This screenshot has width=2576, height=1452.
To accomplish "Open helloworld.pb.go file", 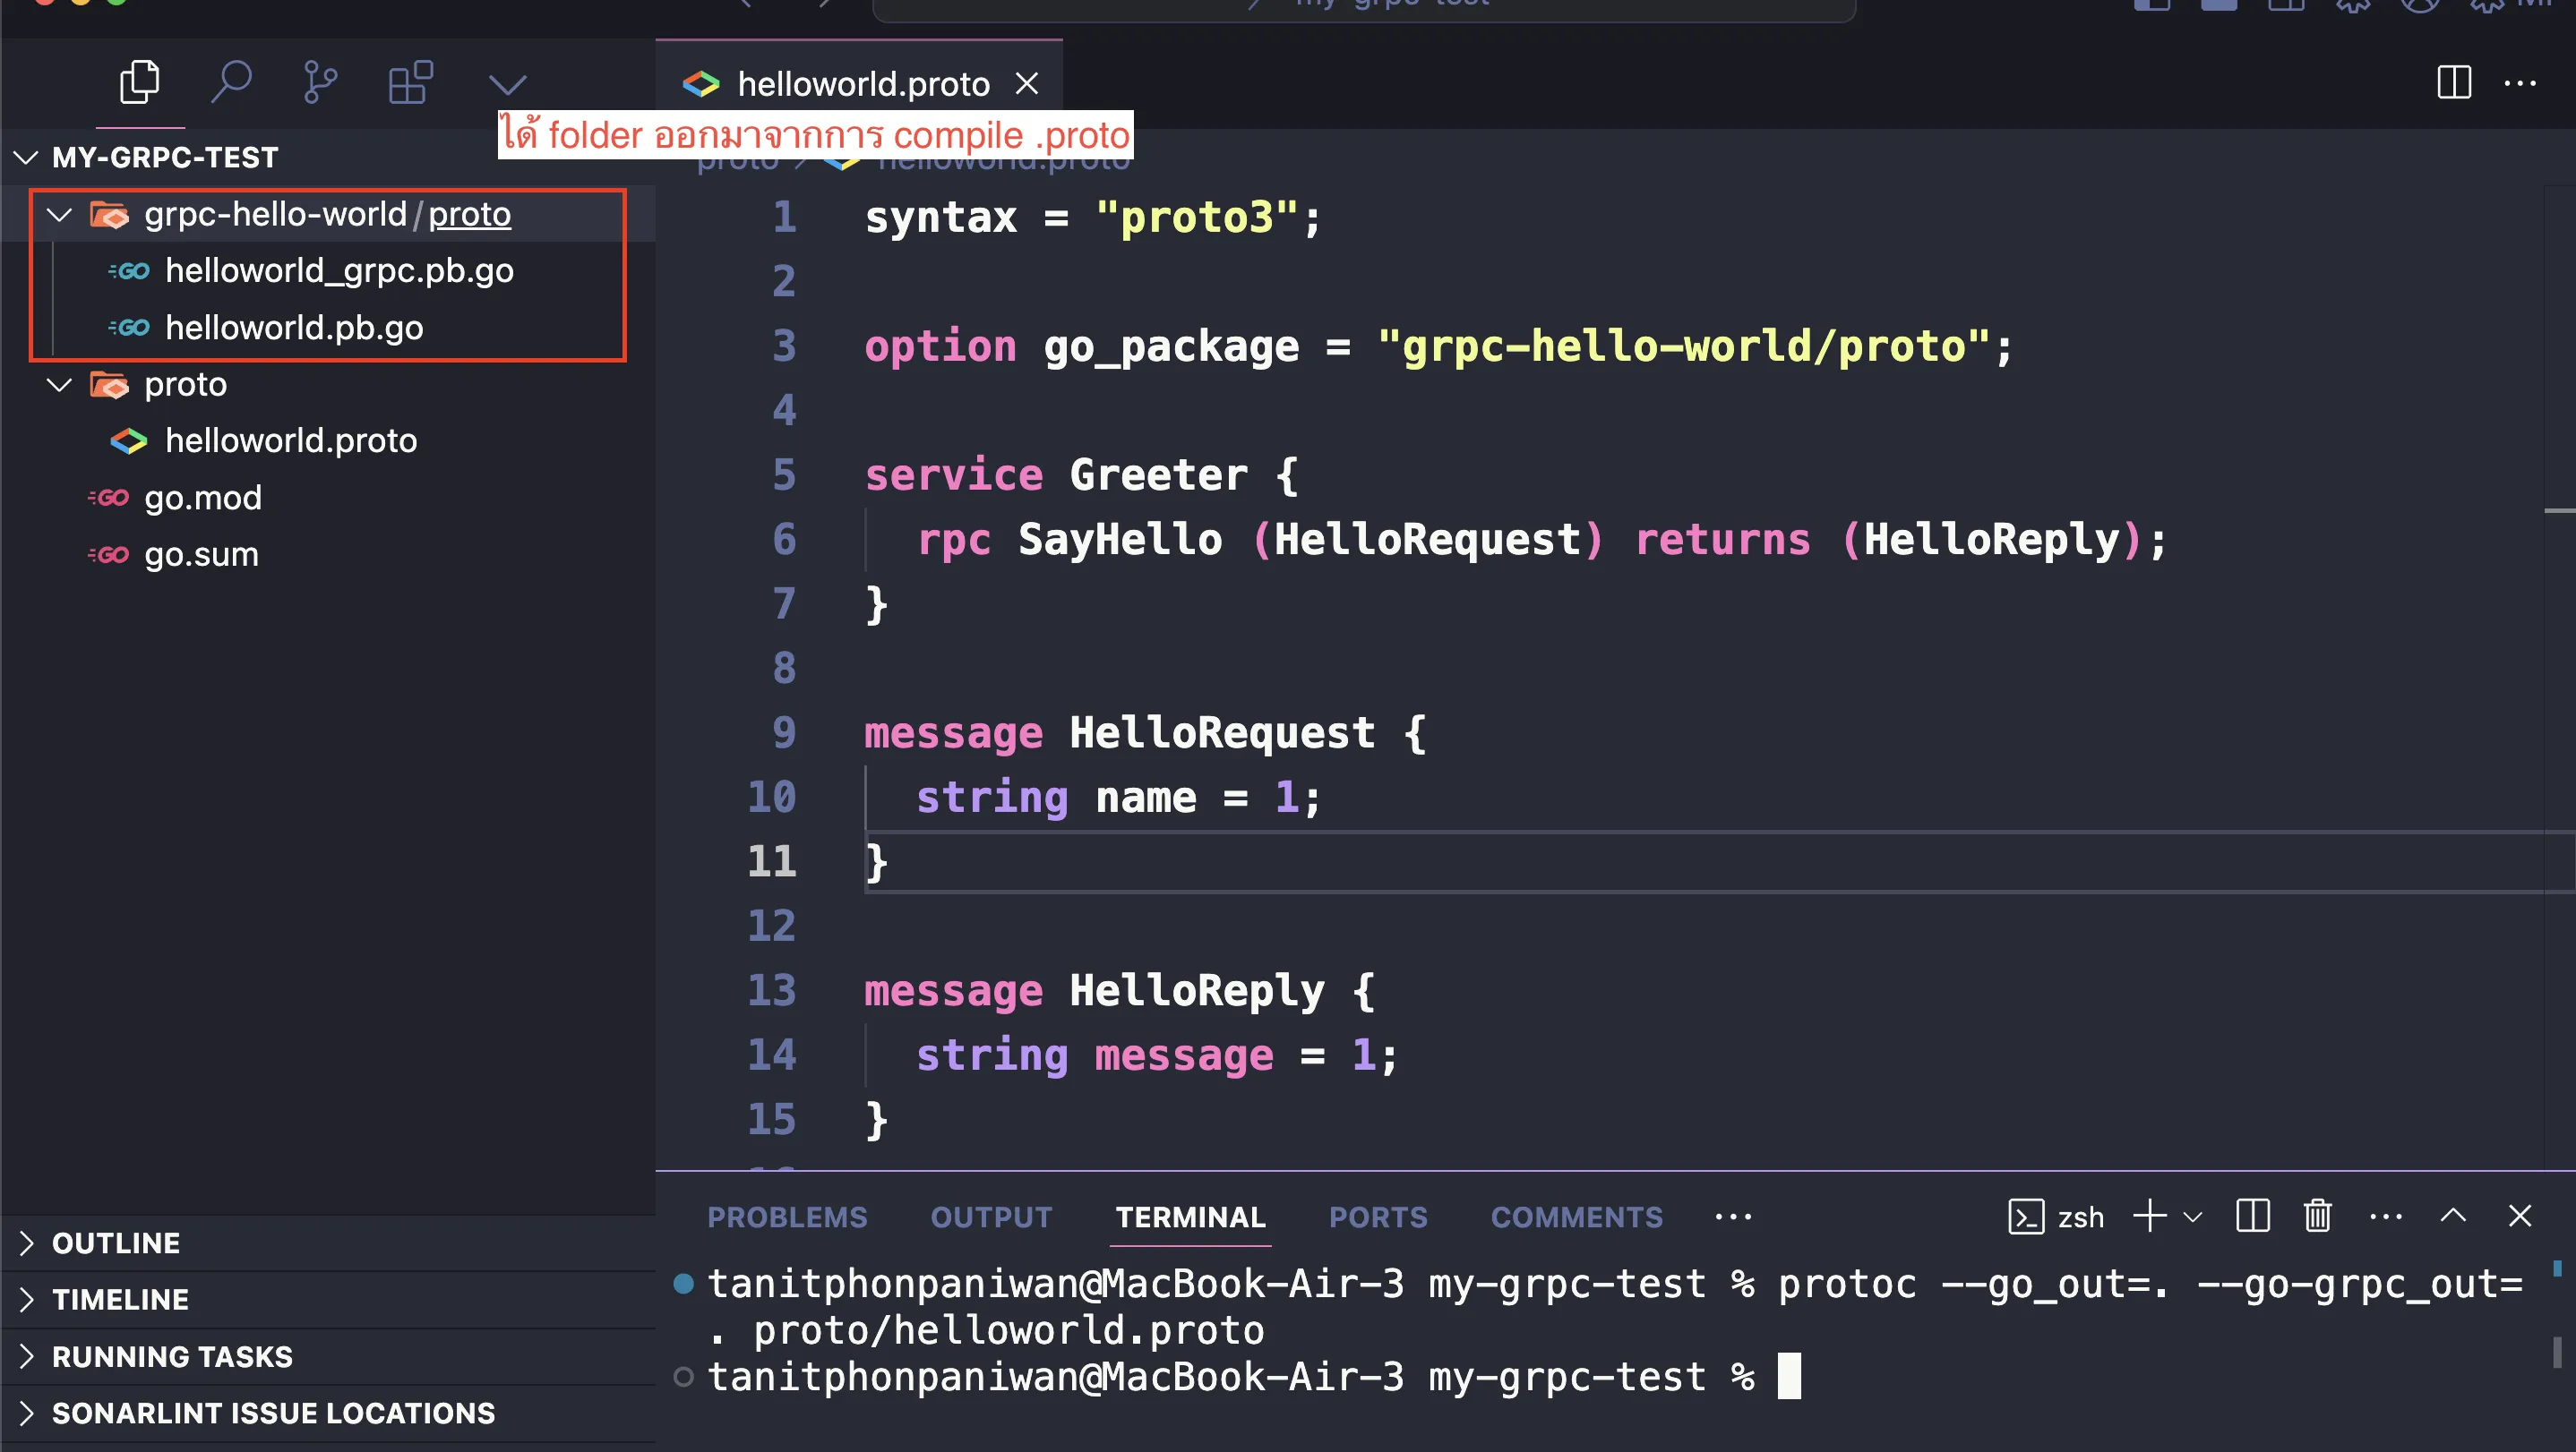I will pos(293,328).
